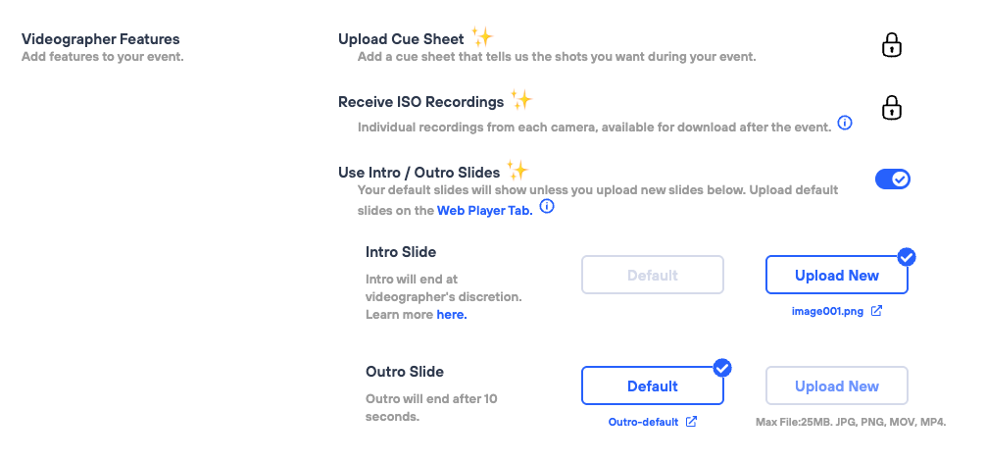985x462 pixels.
Task: Click sparkle icon beside Receive ISO Recordings
Action: [521, 98]
